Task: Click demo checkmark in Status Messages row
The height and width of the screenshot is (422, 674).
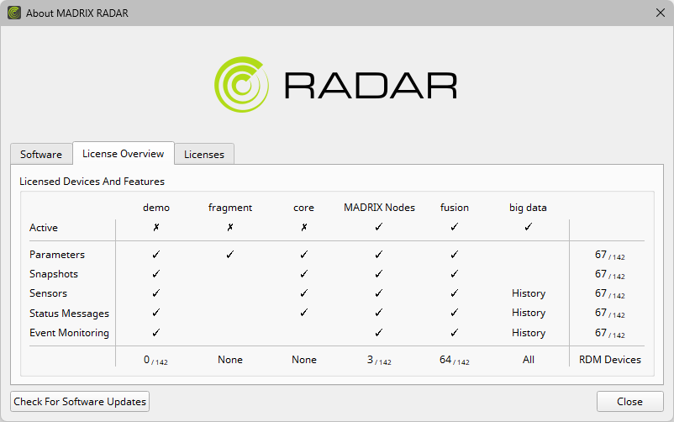Action: (156, 313)
